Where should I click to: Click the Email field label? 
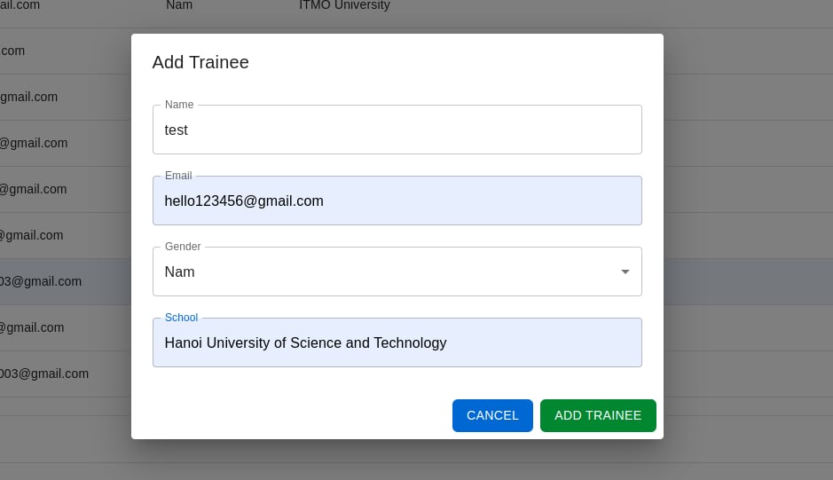click(x=178, y=176)
